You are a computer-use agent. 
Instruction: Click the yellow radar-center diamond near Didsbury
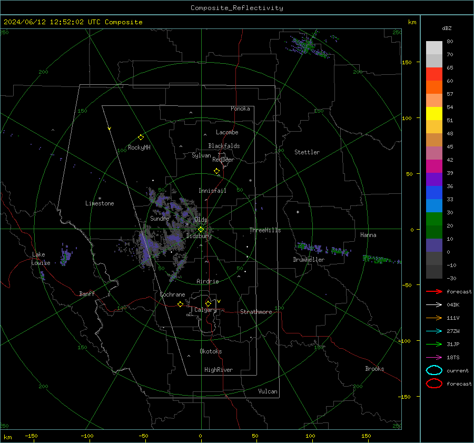tap(201, 230)
